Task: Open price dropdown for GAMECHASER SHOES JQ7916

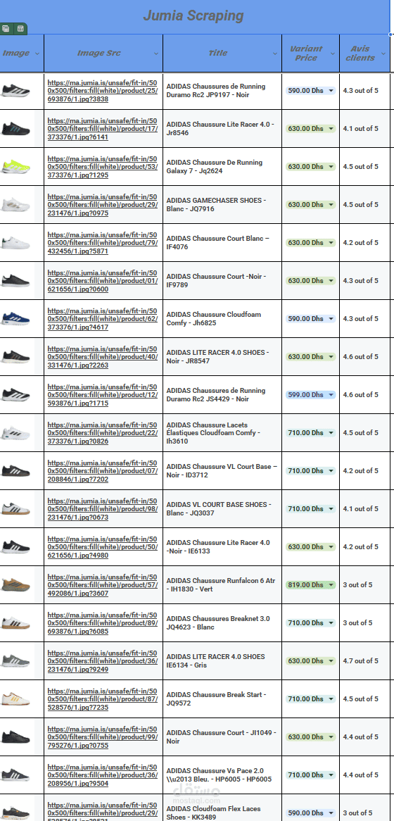Action: pyautogui.click(x=331, y=205)
